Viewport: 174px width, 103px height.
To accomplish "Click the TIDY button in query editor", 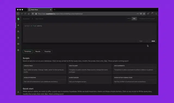I will [141, 41].
